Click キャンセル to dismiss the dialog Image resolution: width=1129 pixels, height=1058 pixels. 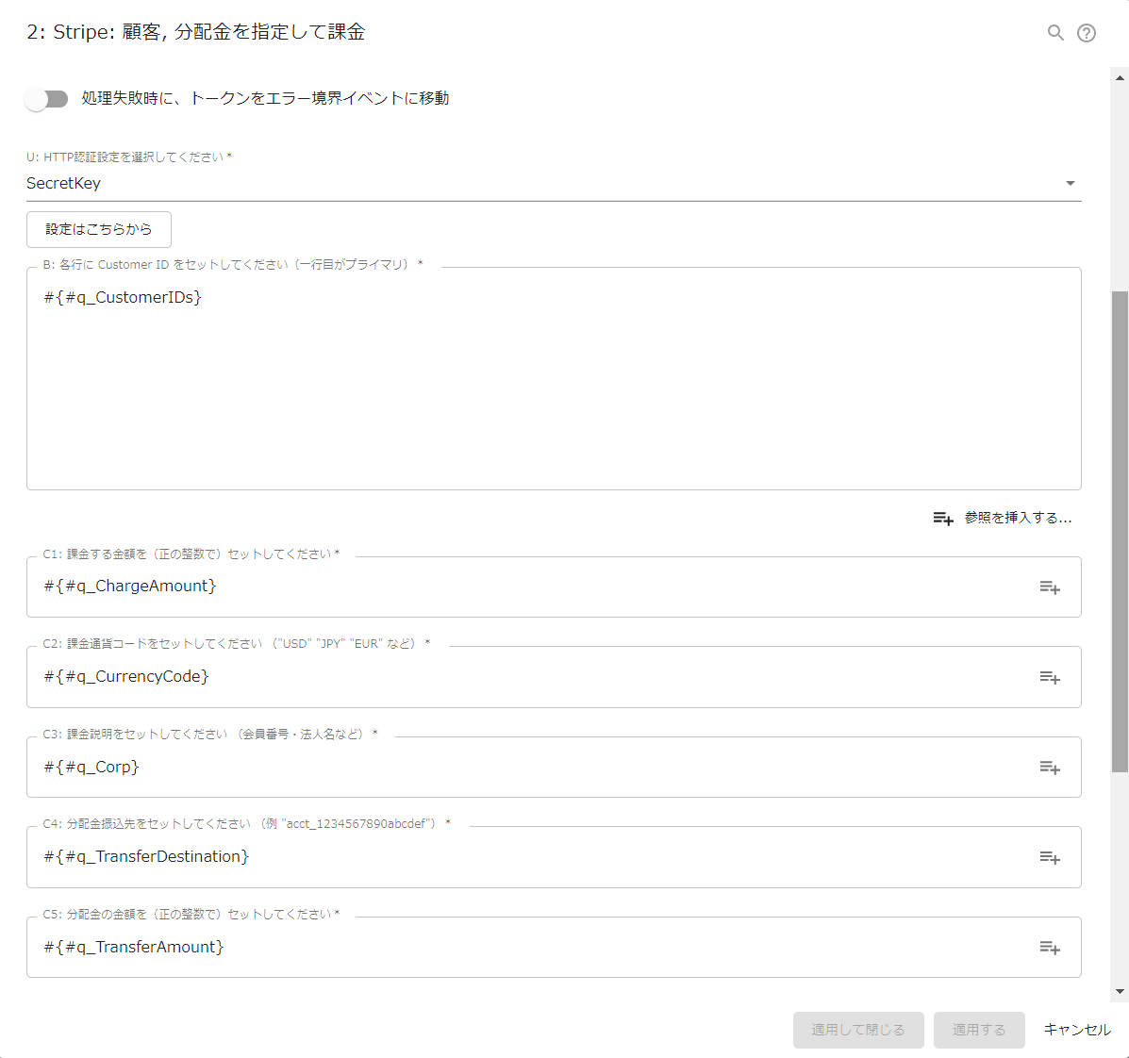pyautogui.click(x=1076, y=1030)
